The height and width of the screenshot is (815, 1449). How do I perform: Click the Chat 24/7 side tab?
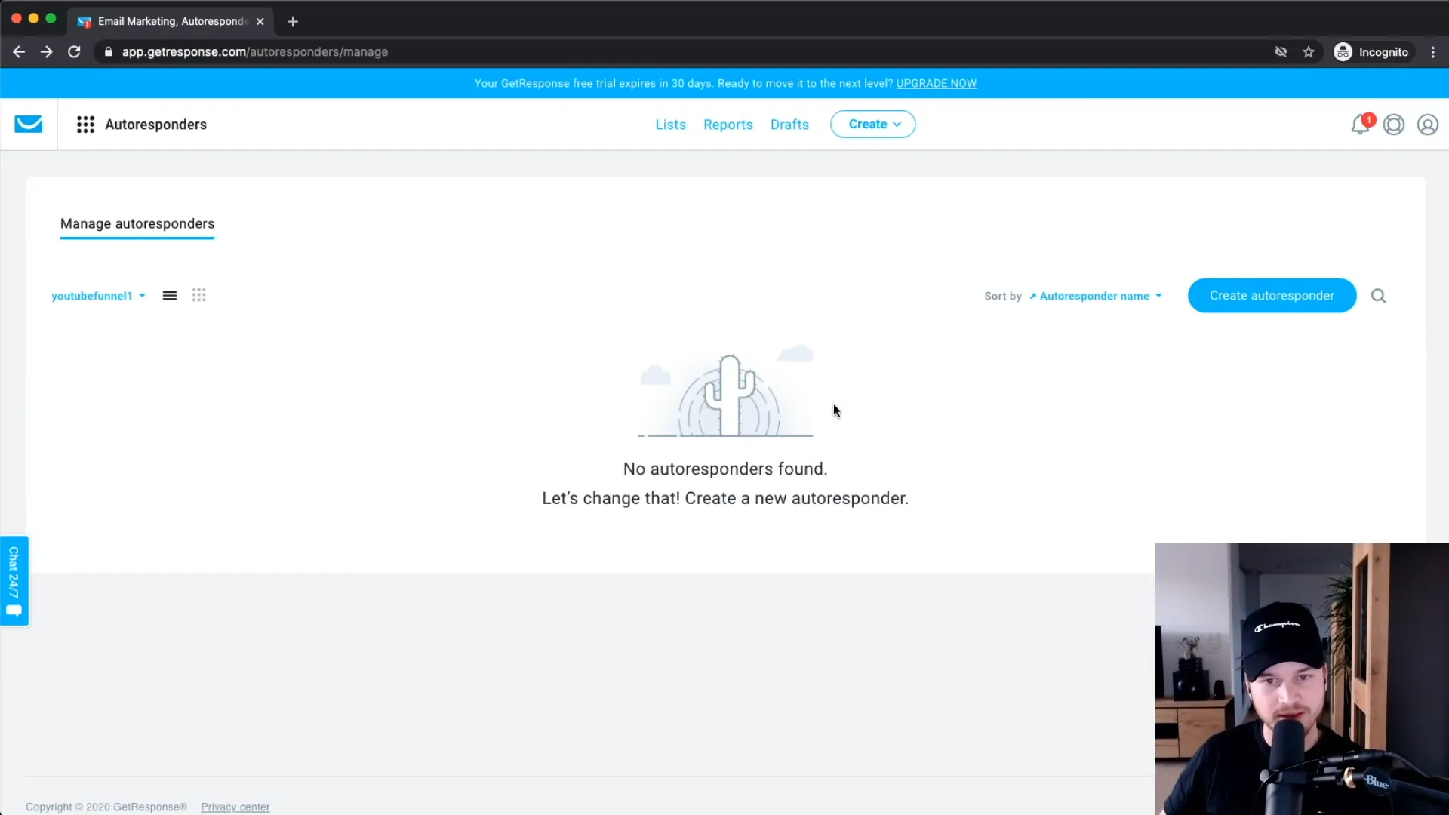(14, 580)
